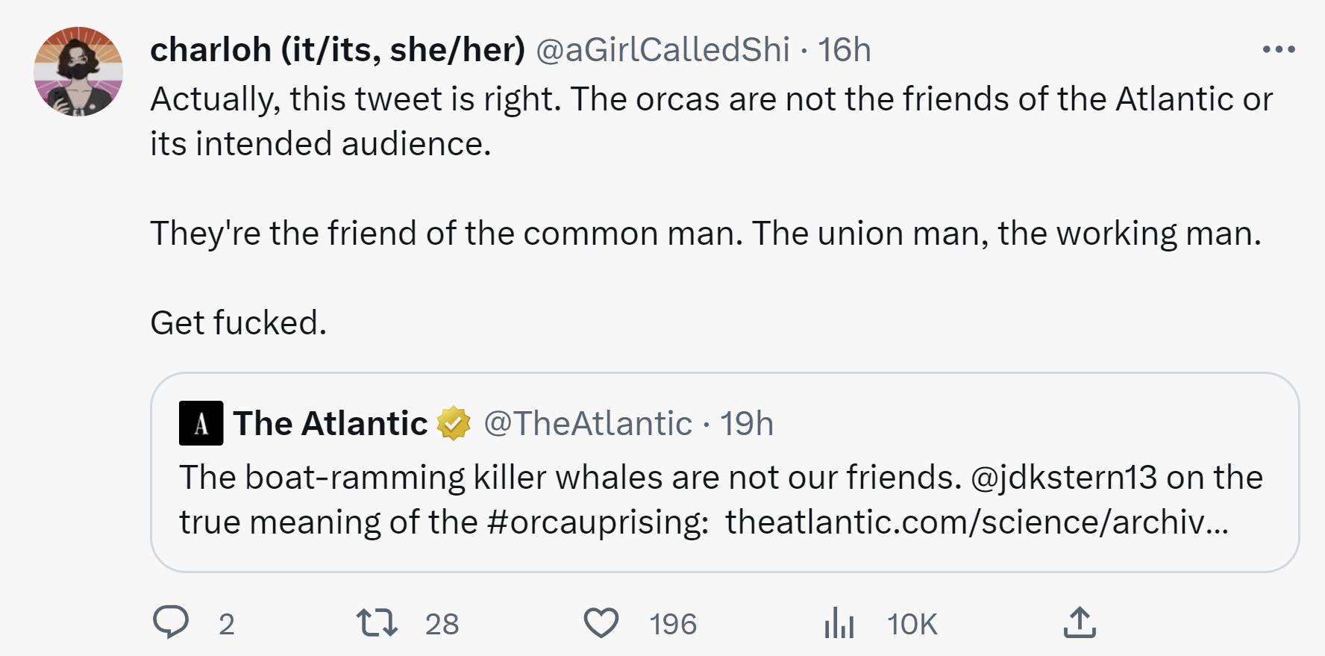Click the #orcauprising hashtag
The height and width of the screenshot is (656, 1325).
click(x=598, y=522)
